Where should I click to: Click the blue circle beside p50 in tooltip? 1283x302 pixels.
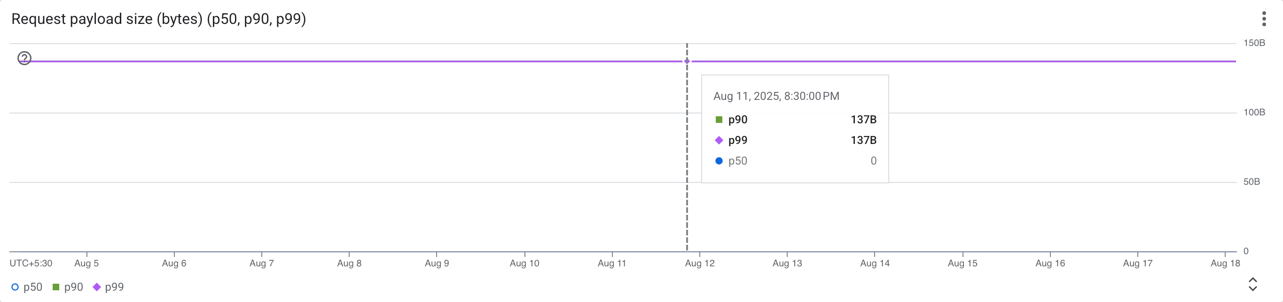pos(719,160)
